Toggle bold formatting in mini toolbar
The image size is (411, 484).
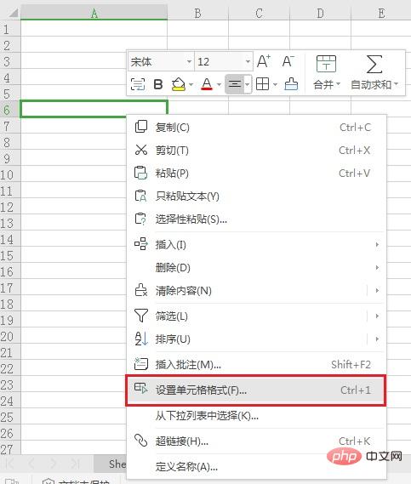pos(158,84)
